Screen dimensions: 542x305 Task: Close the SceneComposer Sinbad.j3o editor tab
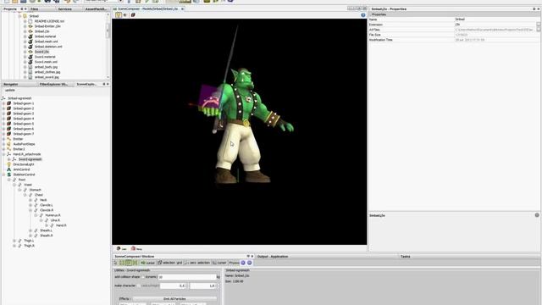(x=182, y=9)
